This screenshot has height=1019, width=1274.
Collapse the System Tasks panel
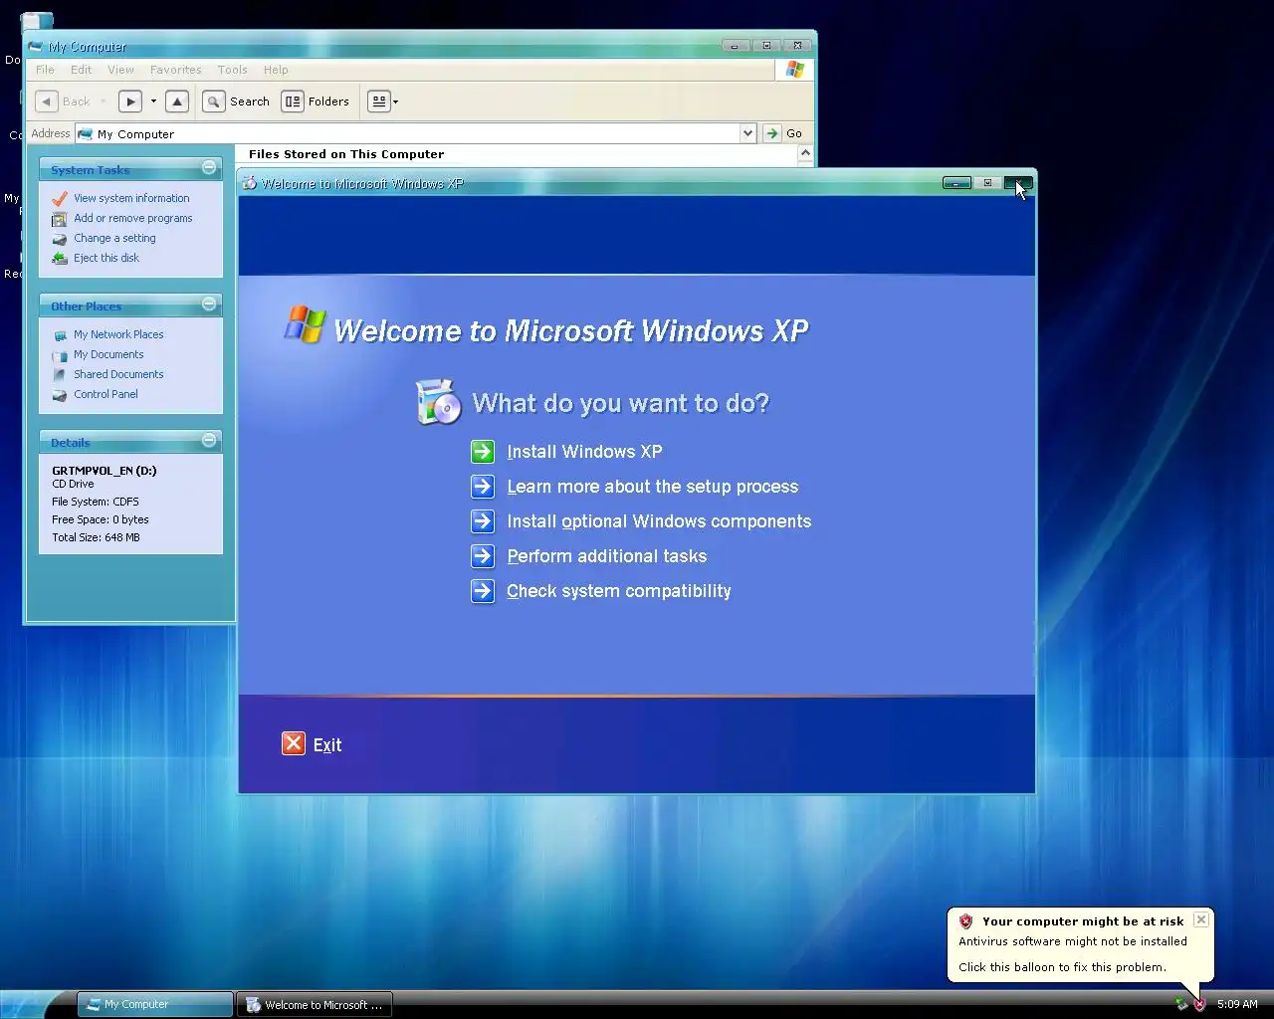pyautogui.click(x=209, y=168)
